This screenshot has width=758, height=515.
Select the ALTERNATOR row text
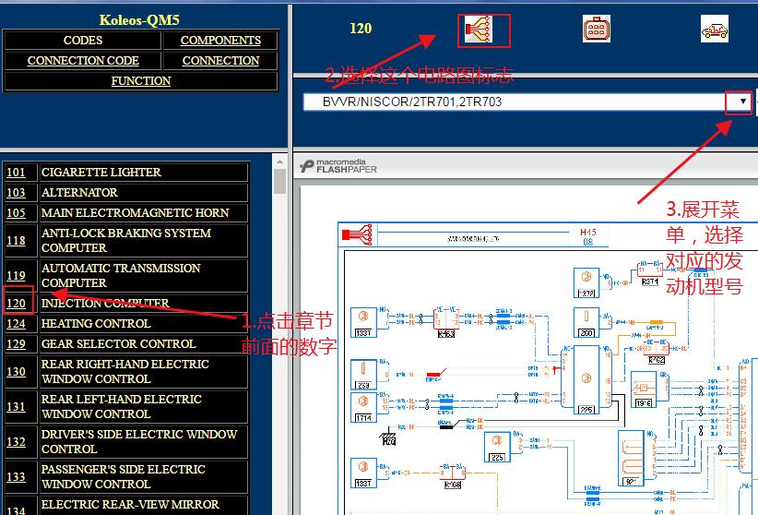pyautogui.click(x=79, y=193)
